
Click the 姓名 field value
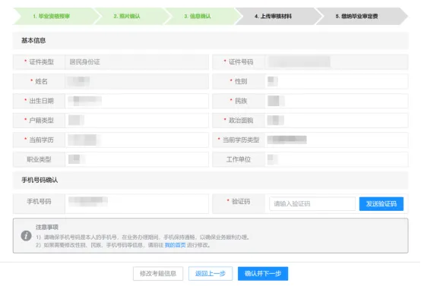137,81
